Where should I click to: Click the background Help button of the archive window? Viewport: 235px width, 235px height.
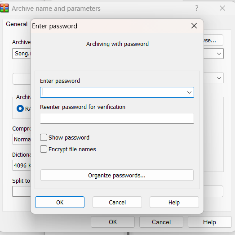[x=210, y=222]
